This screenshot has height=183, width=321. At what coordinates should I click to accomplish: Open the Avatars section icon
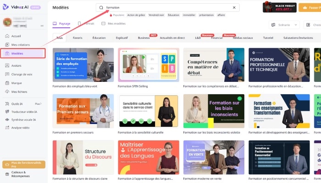click(7, 65)
